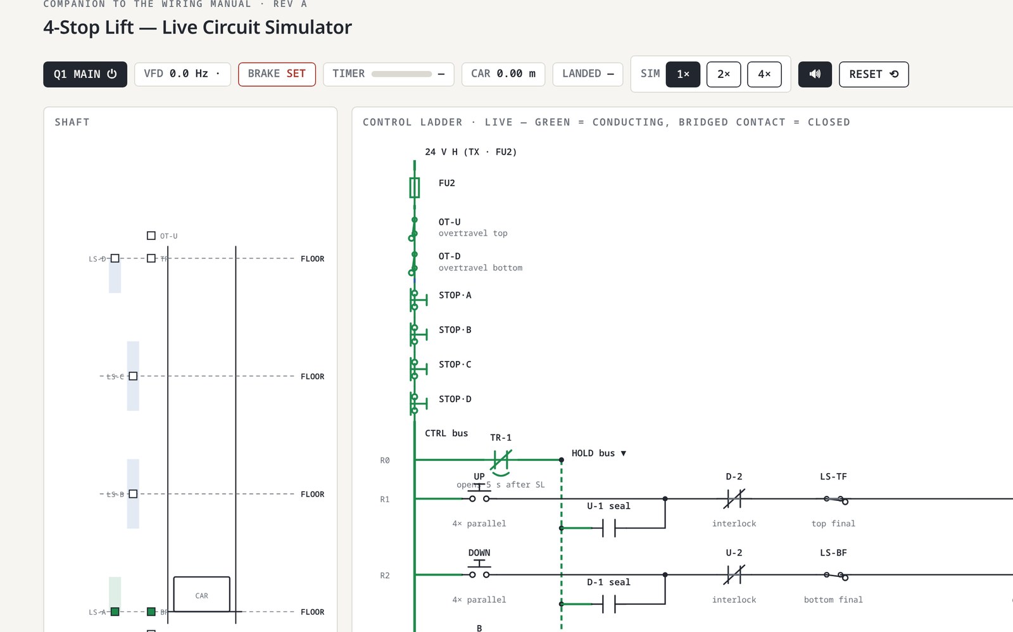Click the R1 rung label

click(385, 500)
